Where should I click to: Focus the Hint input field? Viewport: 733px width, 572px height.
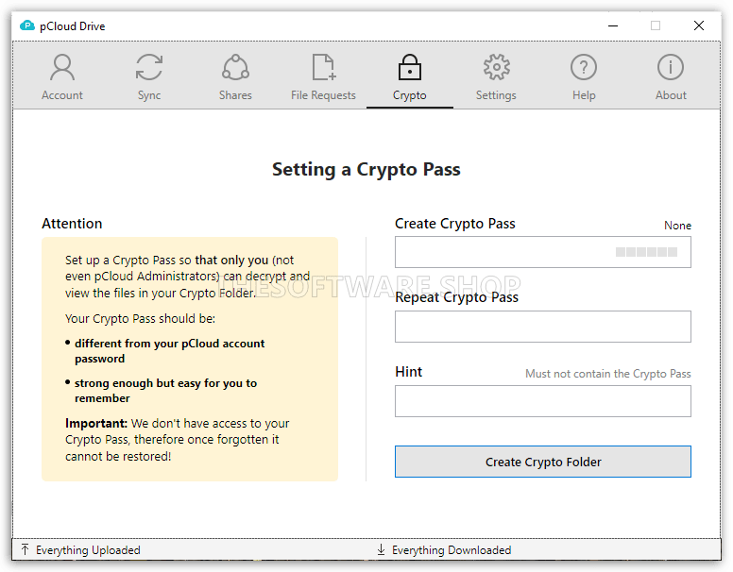(543, 401)
